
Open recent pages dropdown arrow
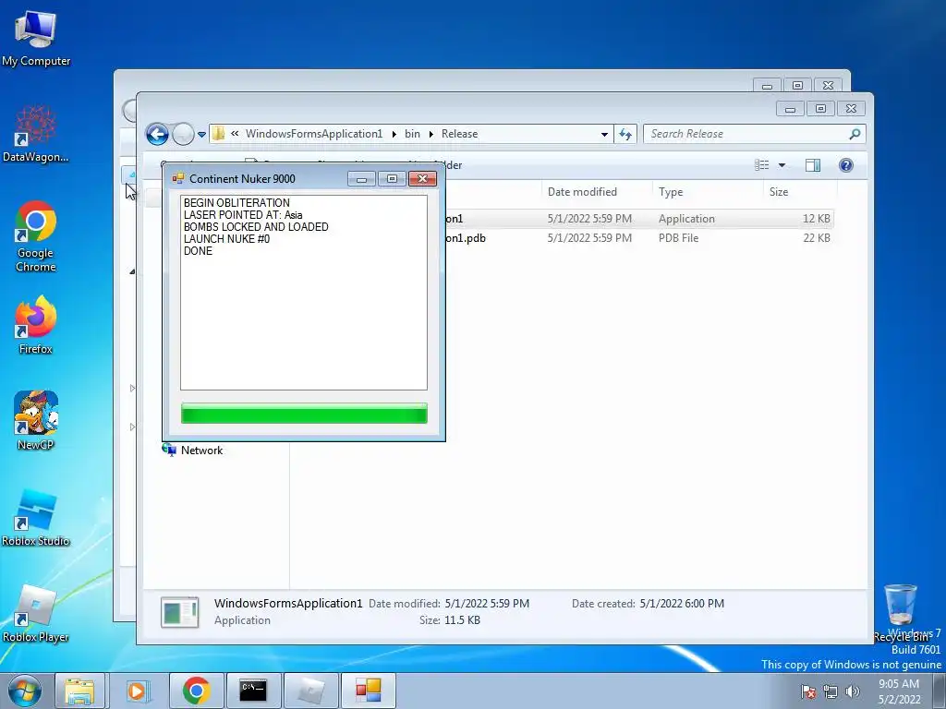201,135
